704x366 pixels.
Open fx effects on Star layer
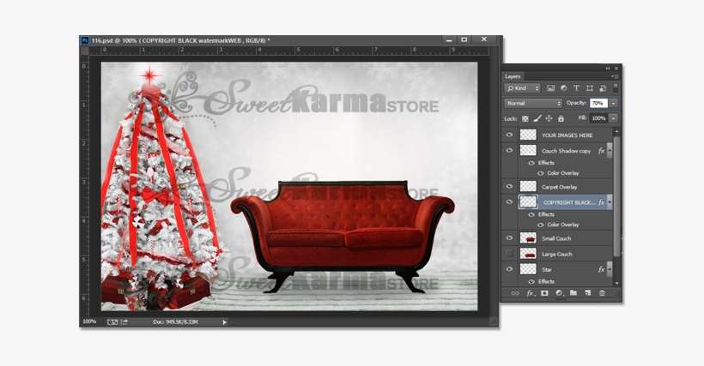point(601,270)
